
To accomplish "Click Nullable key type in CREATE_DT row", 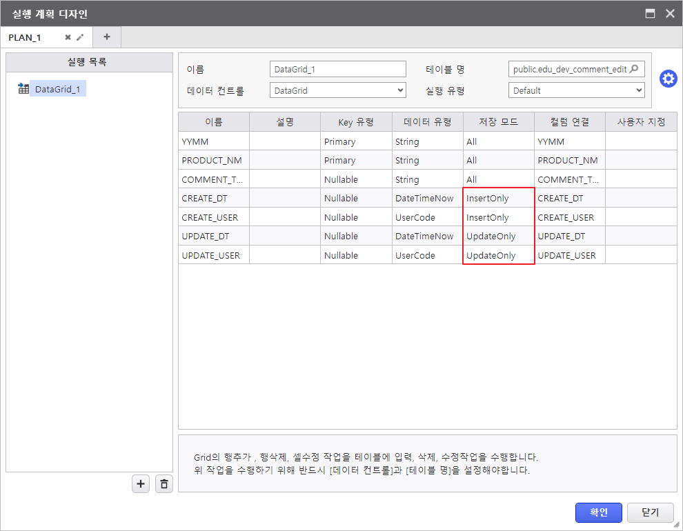I will (356, 198).
